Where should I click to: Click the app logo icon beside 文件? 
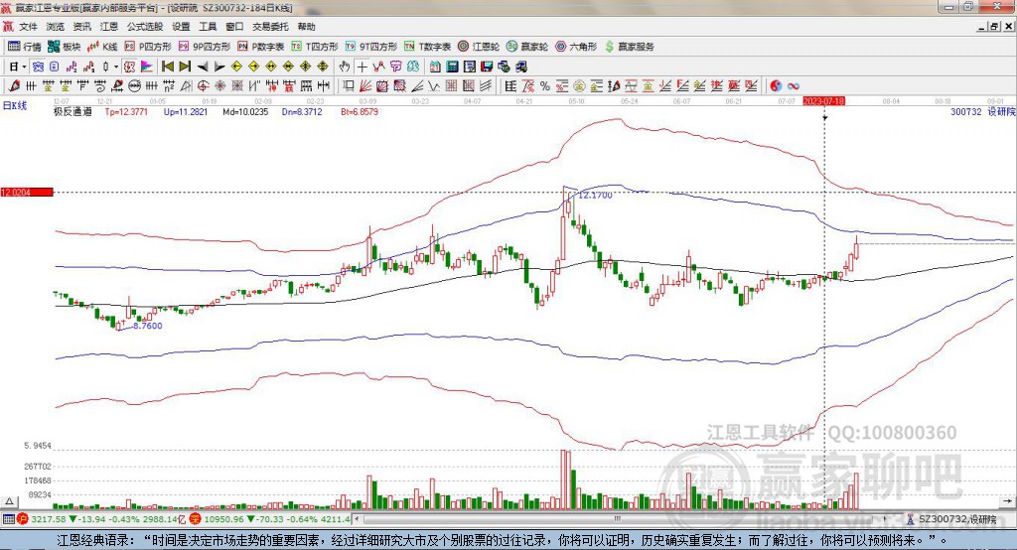point(8,27)
